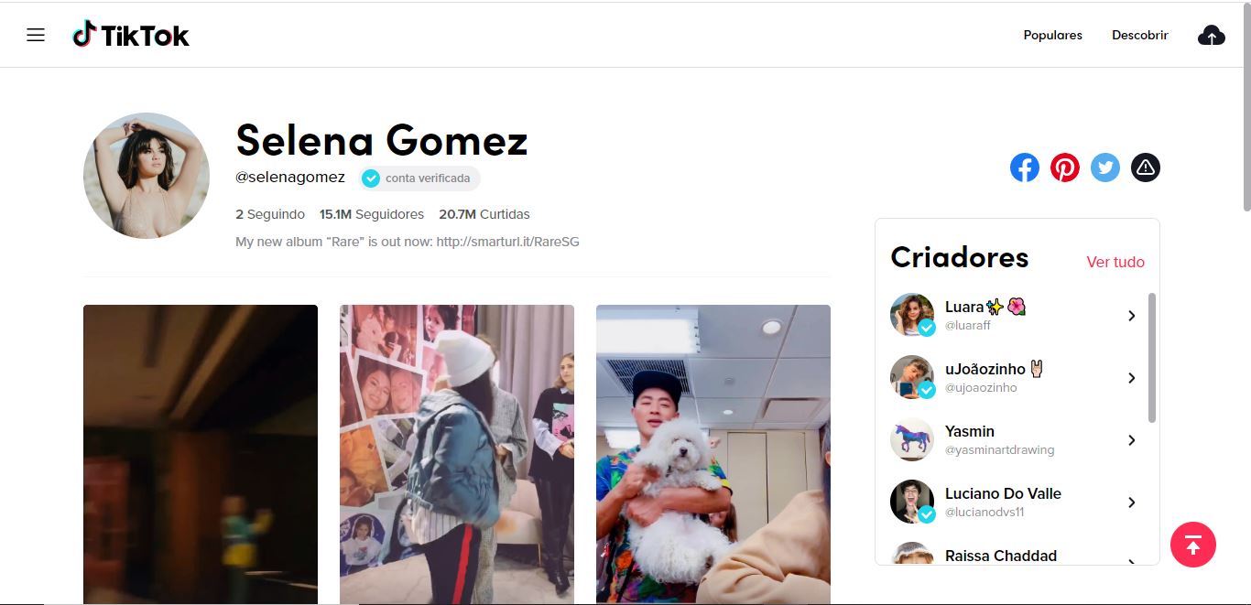Screen dimensions: 1251x605
Task: Share profile on Facebook
Action: [x=1025, y=167]
